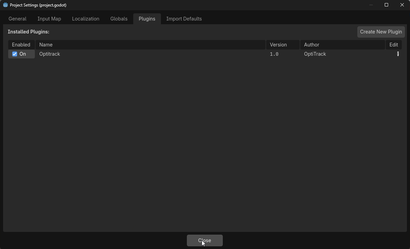Select the Optitrack plugin row

pos(50,54)
